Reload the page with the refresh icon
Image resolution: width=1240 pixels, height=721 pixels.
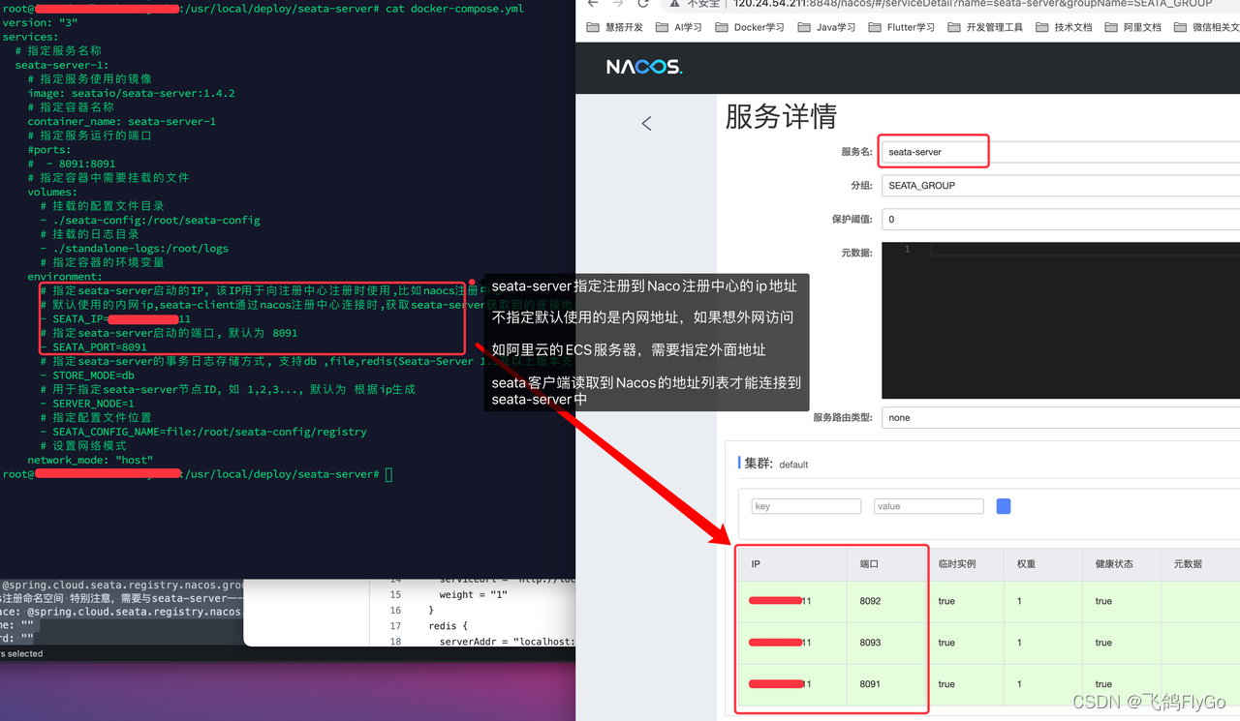click(643, 4)
